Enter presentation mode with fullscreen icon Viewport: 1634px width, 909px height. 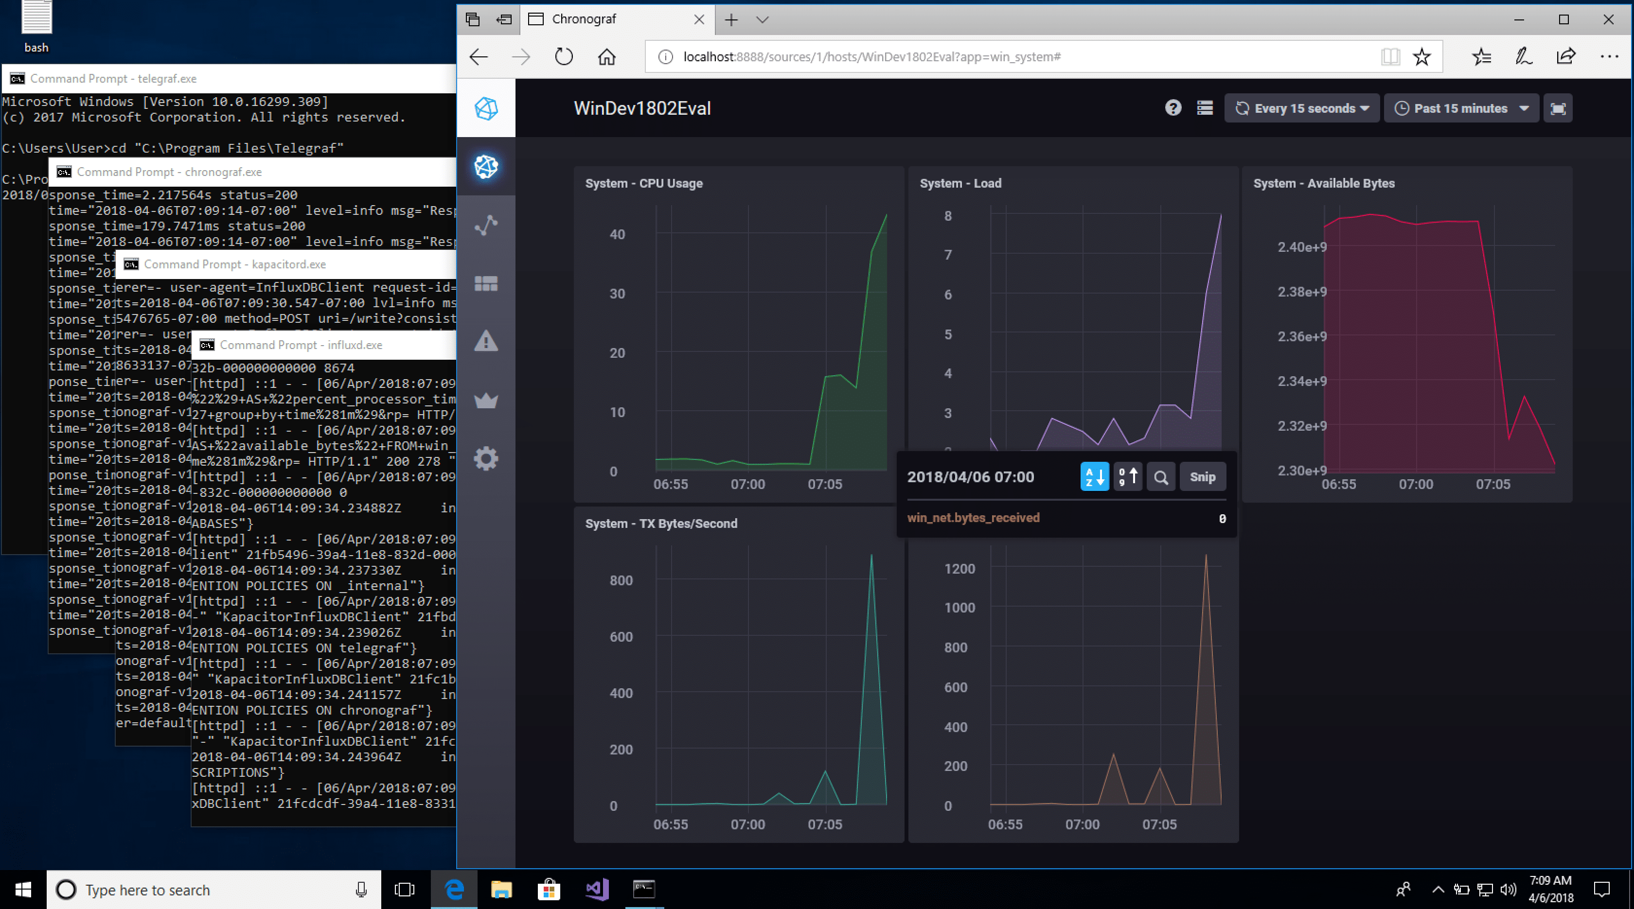(1558, 108)
